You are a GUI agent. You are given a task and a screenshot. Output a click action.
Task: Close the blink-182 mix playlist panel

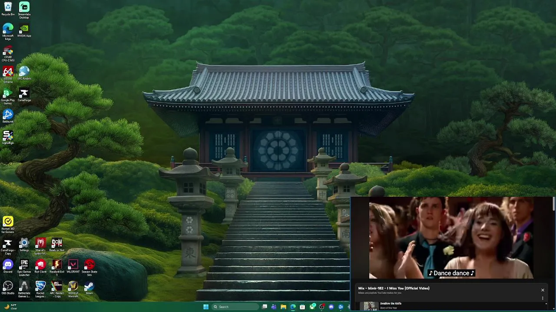coord(543,290)
